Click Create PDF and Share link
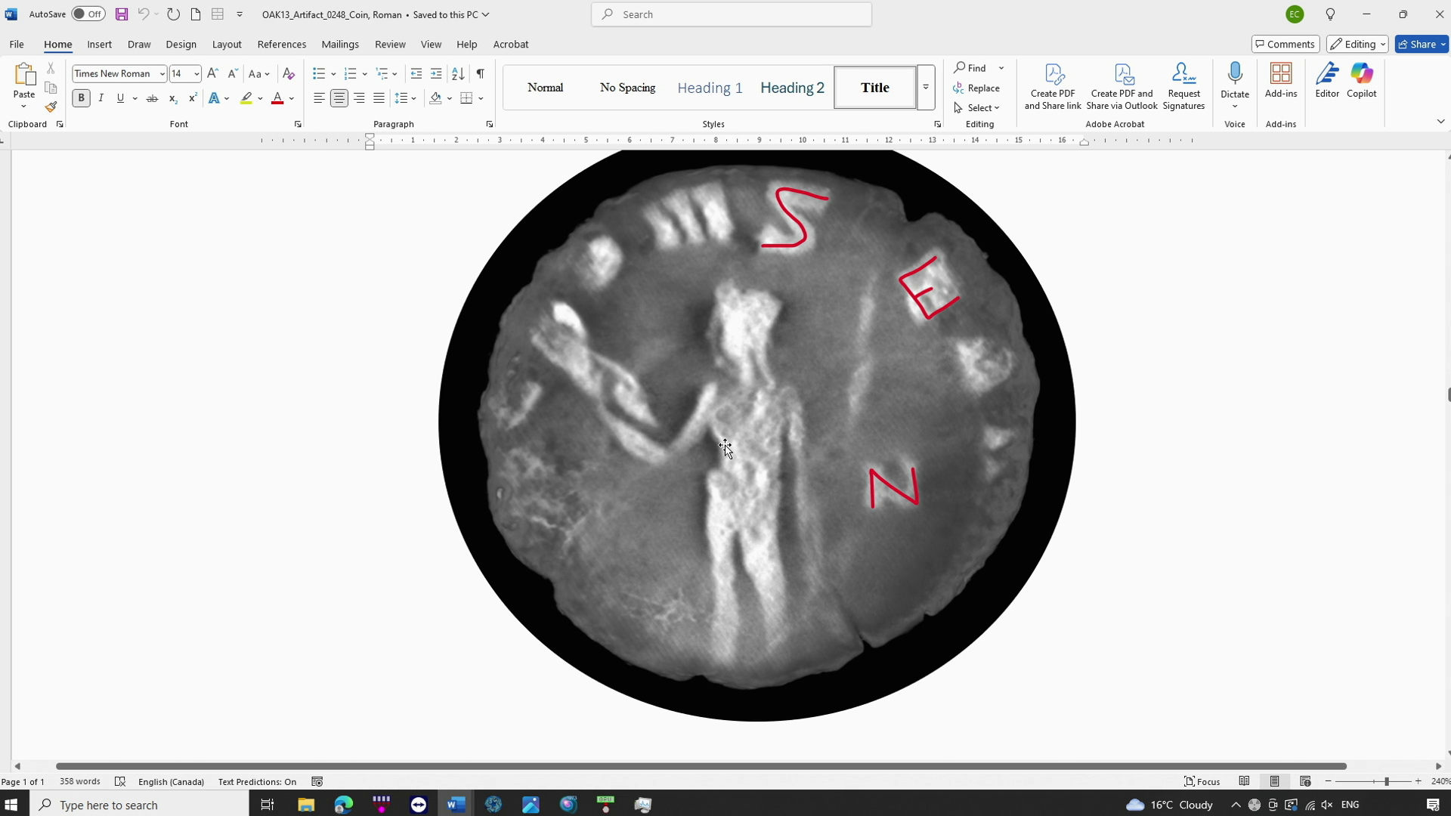This screenshot has width=1451, height=816. [x=1053, y=87]
